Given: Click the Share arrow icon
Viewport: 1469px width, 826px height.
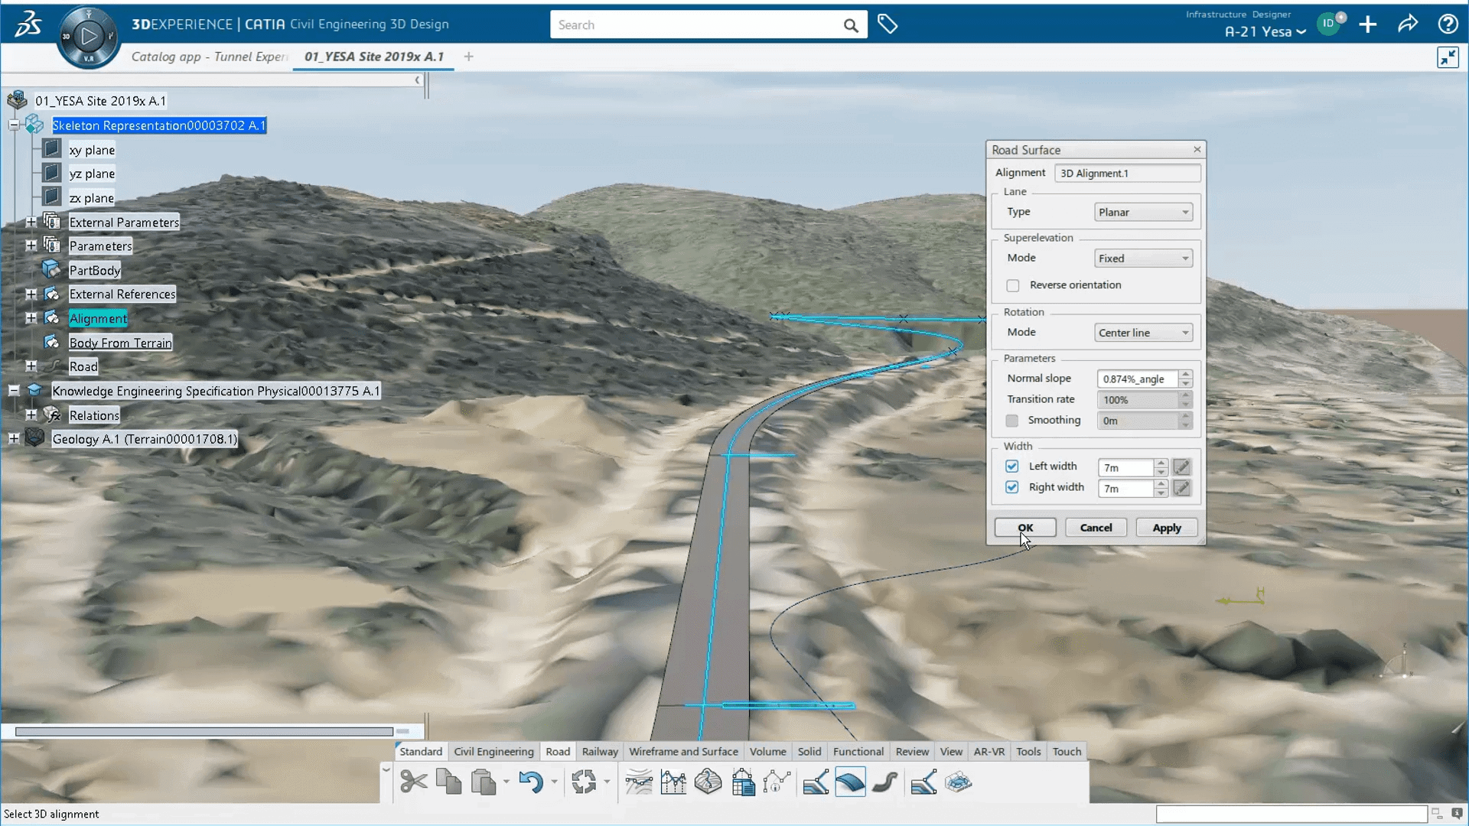Looking at the screenshot, I should (1408, 24).
